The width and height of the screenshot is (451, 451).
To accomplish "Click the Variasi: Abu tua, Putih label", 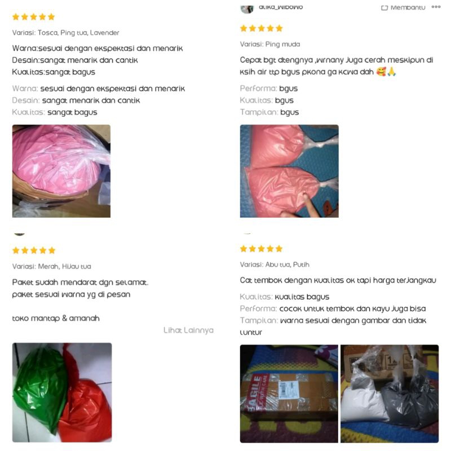I will [275, 264].
